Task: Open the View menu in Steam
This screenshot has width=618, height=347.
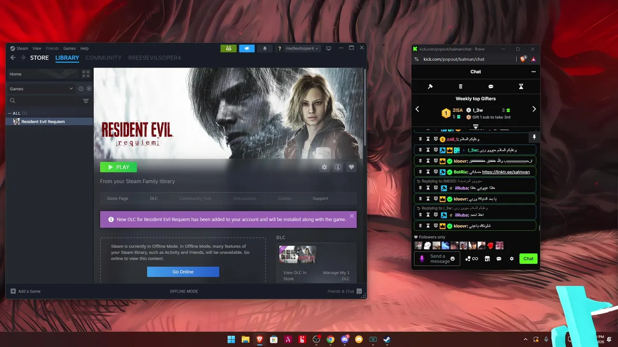Action: tap(37, 48)
